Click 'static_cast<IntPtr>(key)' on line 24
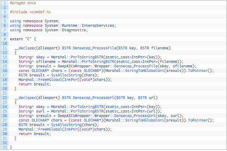 point(132,107)
